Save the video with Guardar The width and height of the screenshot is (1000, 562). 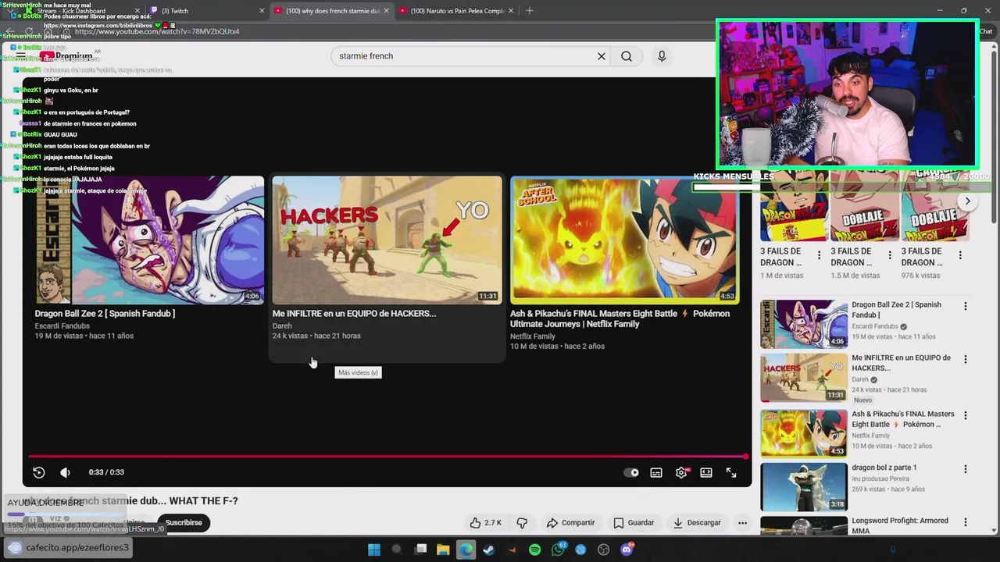pos(634,523)
